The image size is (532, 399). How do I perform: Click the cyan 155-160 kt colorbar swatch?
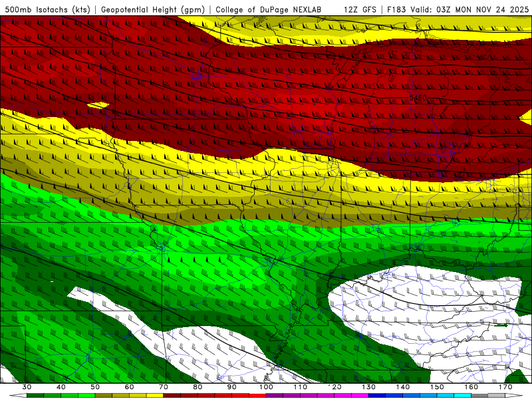click(x=462, y=395)
